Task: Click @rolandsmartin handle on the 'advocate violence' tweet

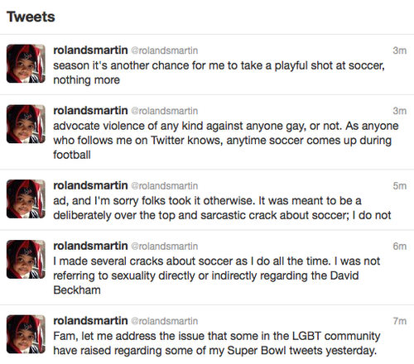Action: click(165, 111)
